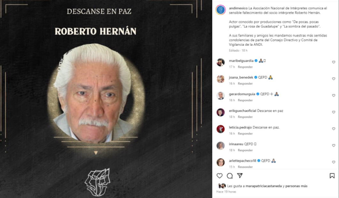Like gerardomurguia's comment heart
This screenshot has width=339, height=198.
coord(334,95)
